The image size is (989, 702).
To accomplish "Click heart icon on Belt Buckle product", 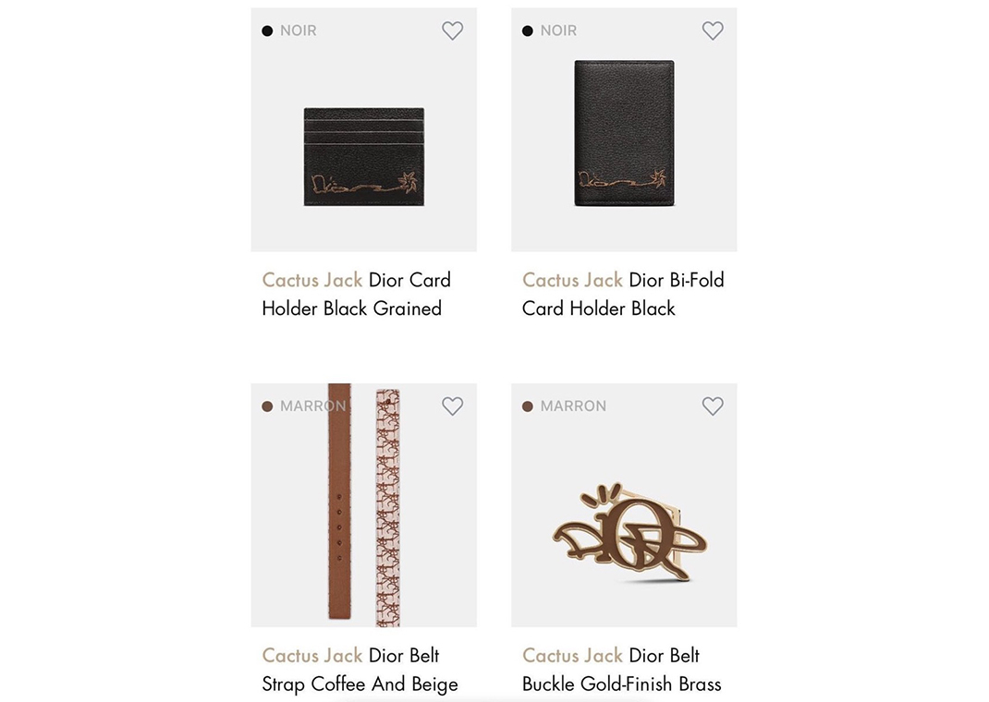I will click(x=713, y=405).
